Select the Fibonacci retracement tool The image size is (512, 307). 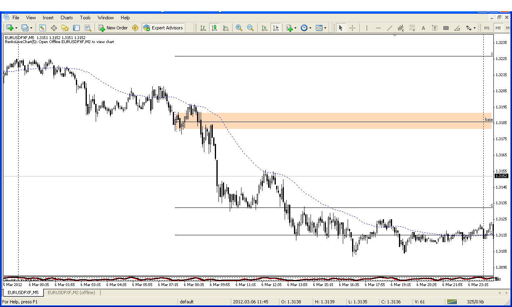[x=412, y=28]
